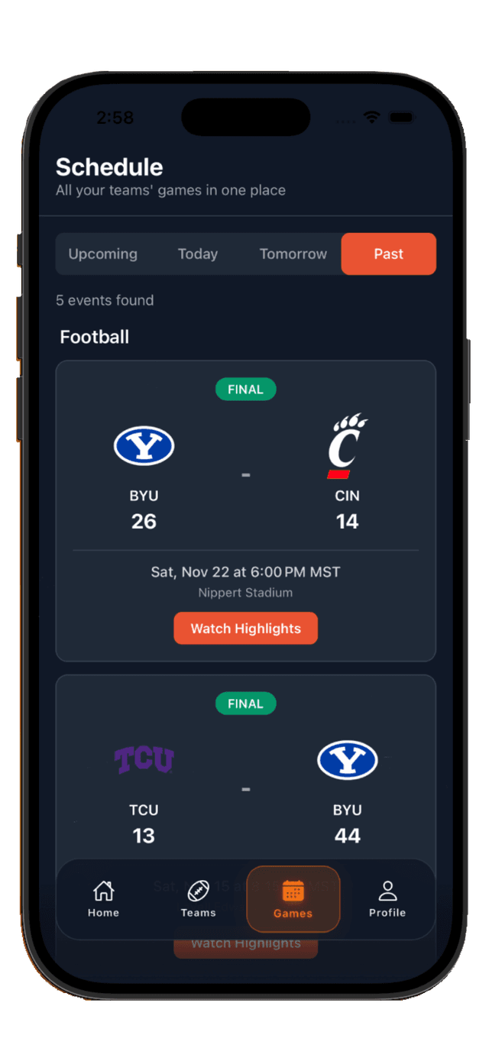Click the FINAL badge on the Cincinnati game

point(245,389)
